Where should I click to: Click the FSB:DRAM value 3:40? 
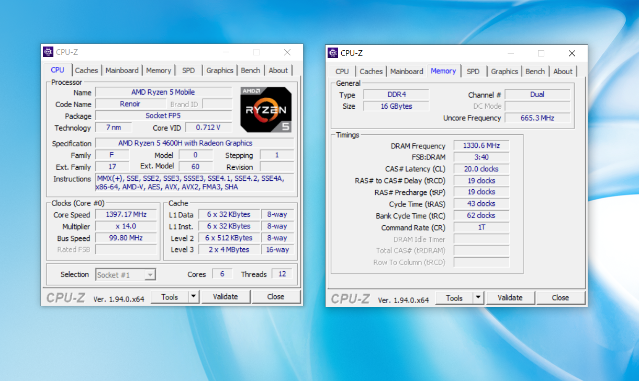pos(481,157)
